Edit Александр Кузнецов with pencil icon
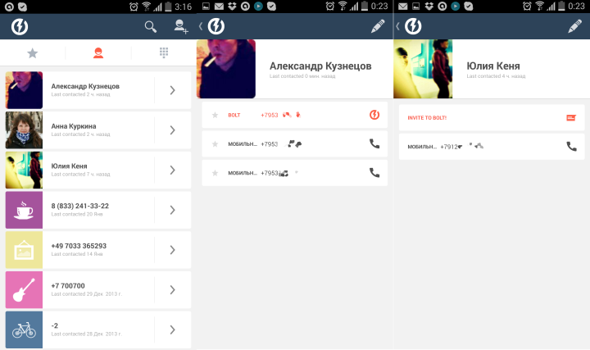This screenshot has width=590, height=350. tap(378, 26)
